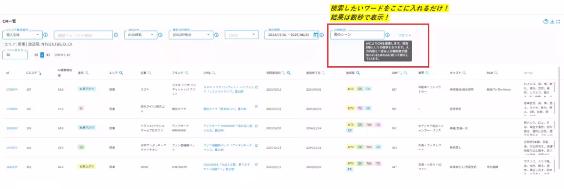Click 右肩下がり tag in Suzuki row
The image size is (564, 189).
[87, 89]
